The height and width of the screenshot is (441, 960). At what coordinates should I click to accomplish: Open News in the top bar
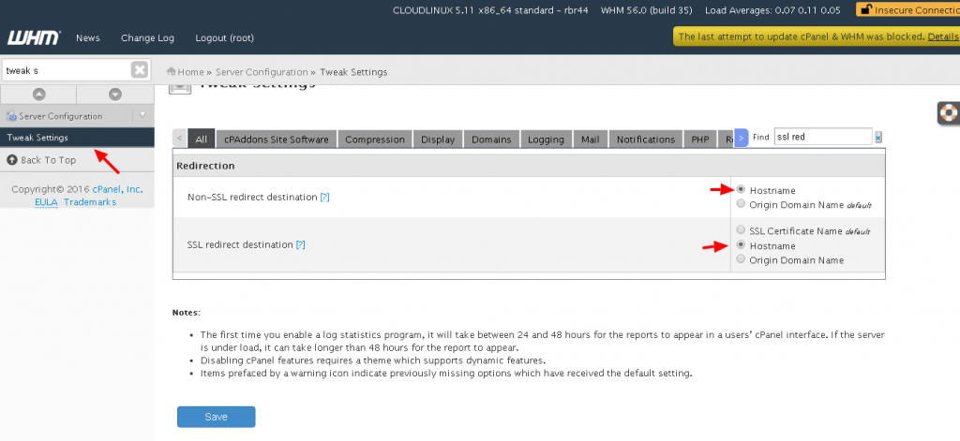(x=88, y=38)
